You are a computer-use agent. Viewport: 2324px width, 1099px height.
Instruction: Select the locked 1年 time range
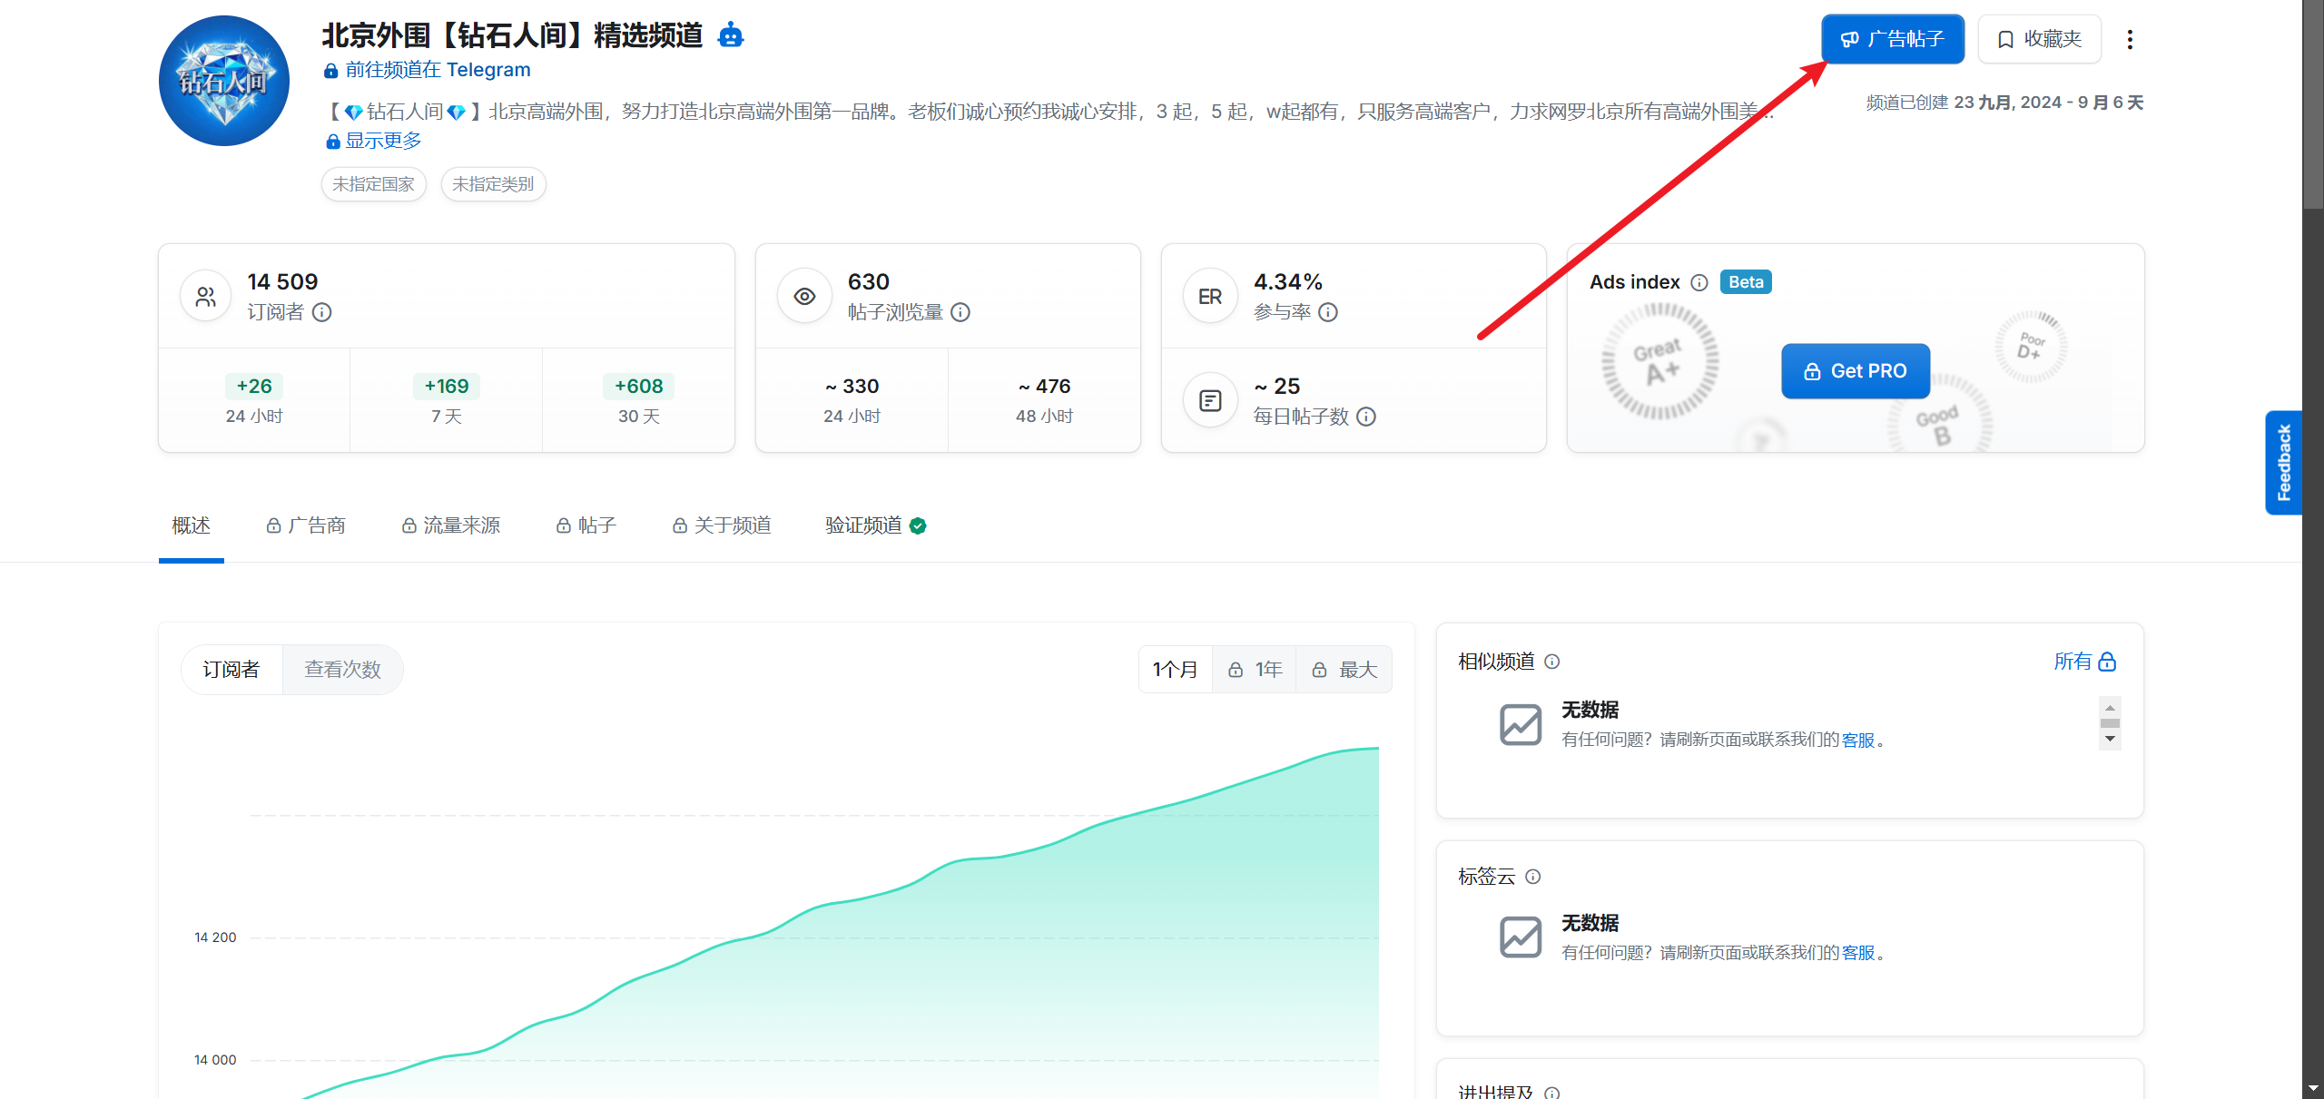[x=1255, y=670]
